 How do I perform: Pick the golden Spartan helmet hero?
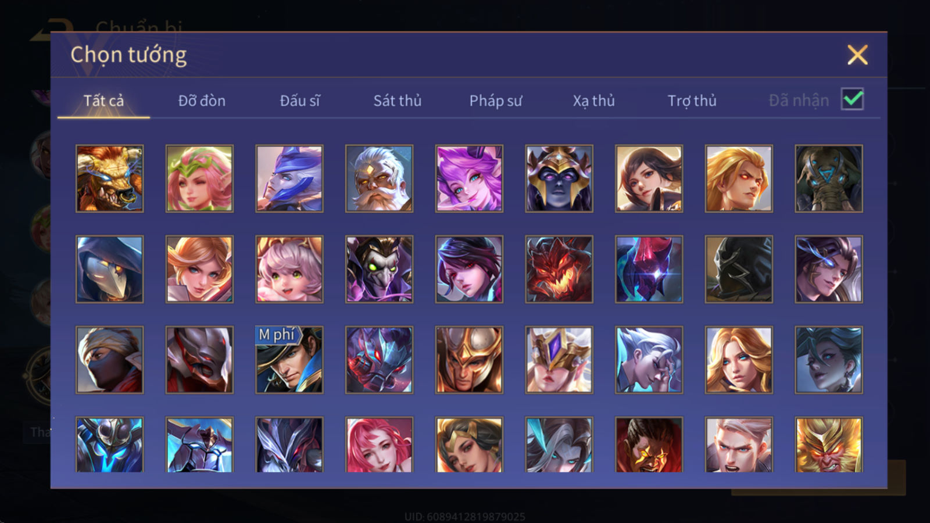[469, 360]
